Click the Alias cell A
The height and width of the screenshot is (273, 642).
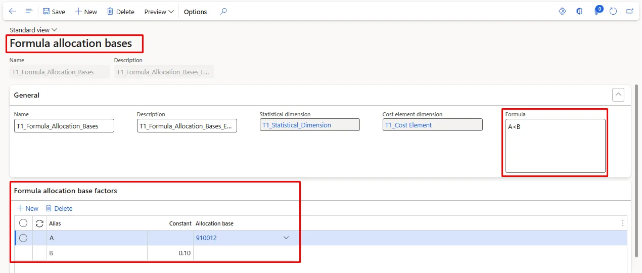(x=97, y=238)
